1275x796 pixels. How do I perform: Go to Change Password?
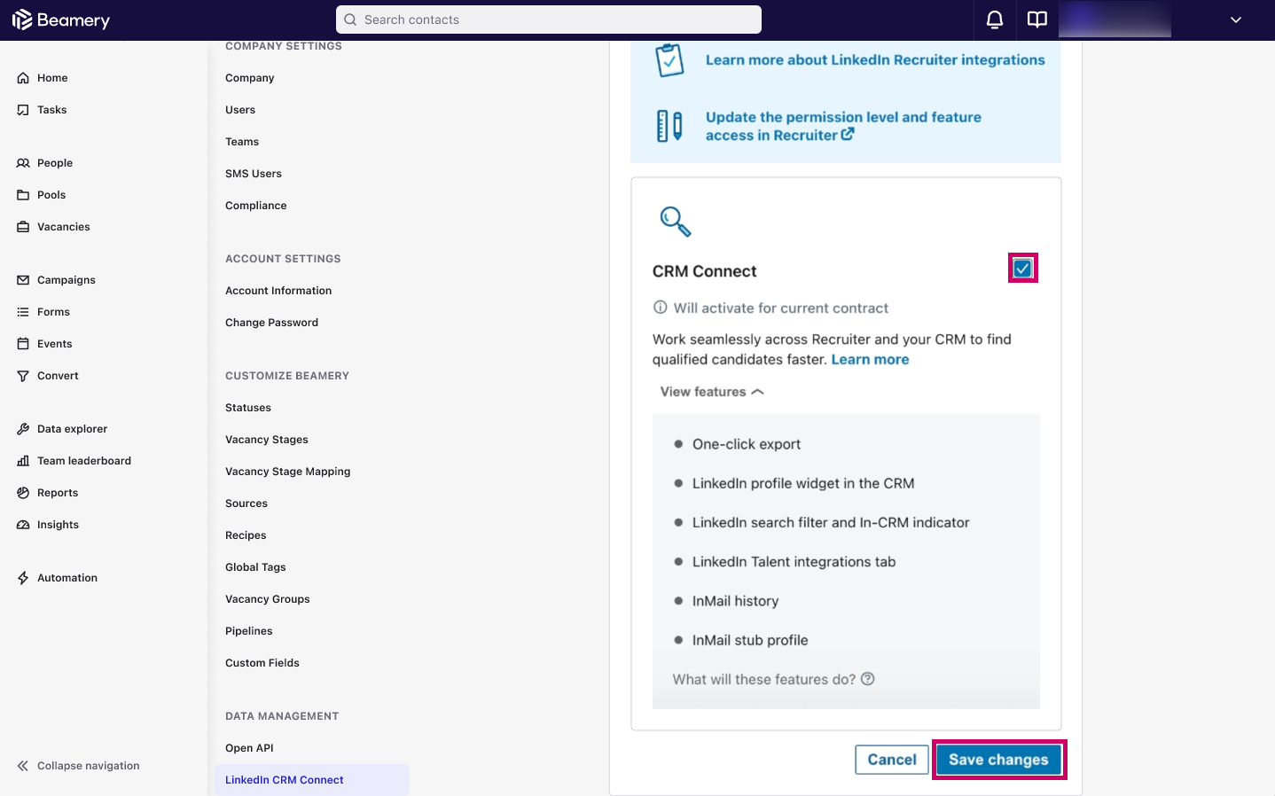coord(271,323)
